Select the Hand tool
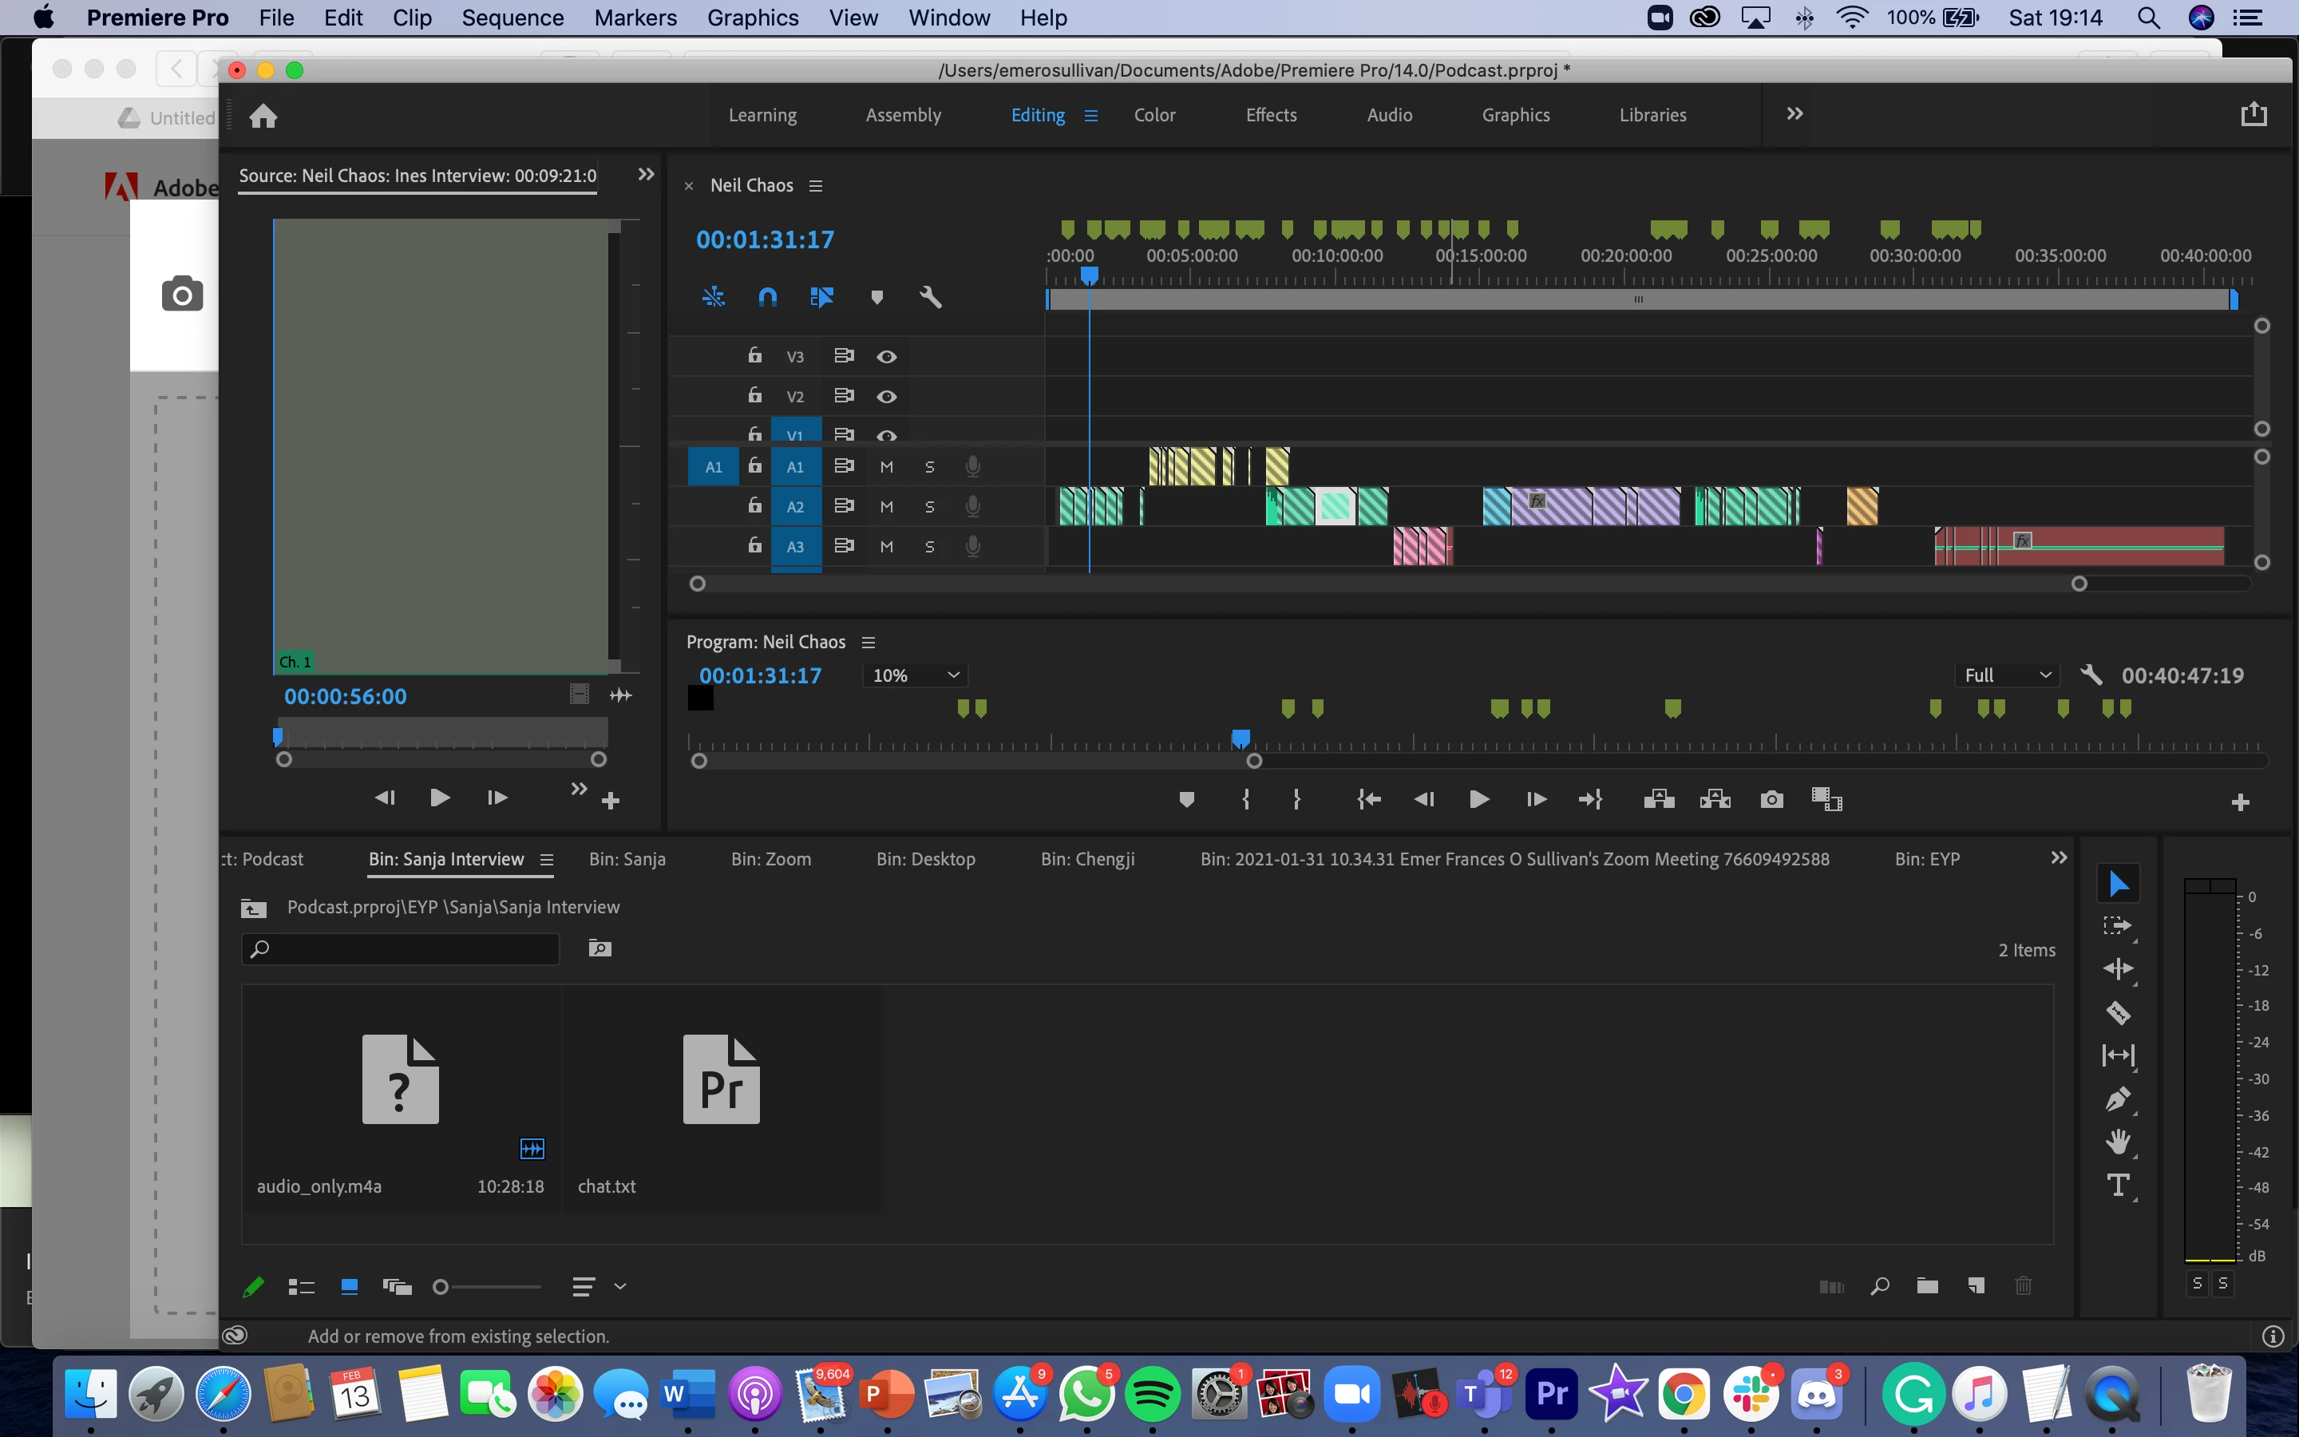 [x=2118, y=1142]
